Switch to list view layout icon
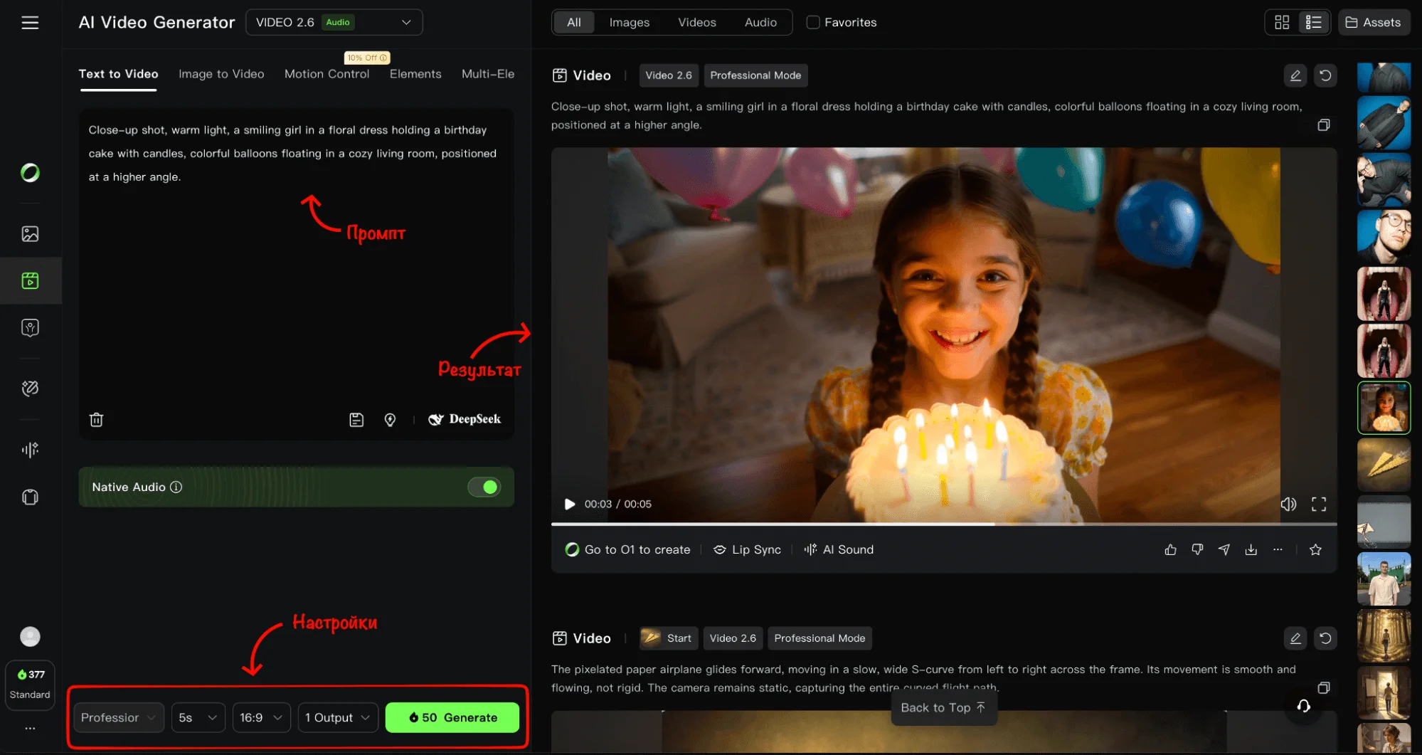 (x=1313, y=23)
